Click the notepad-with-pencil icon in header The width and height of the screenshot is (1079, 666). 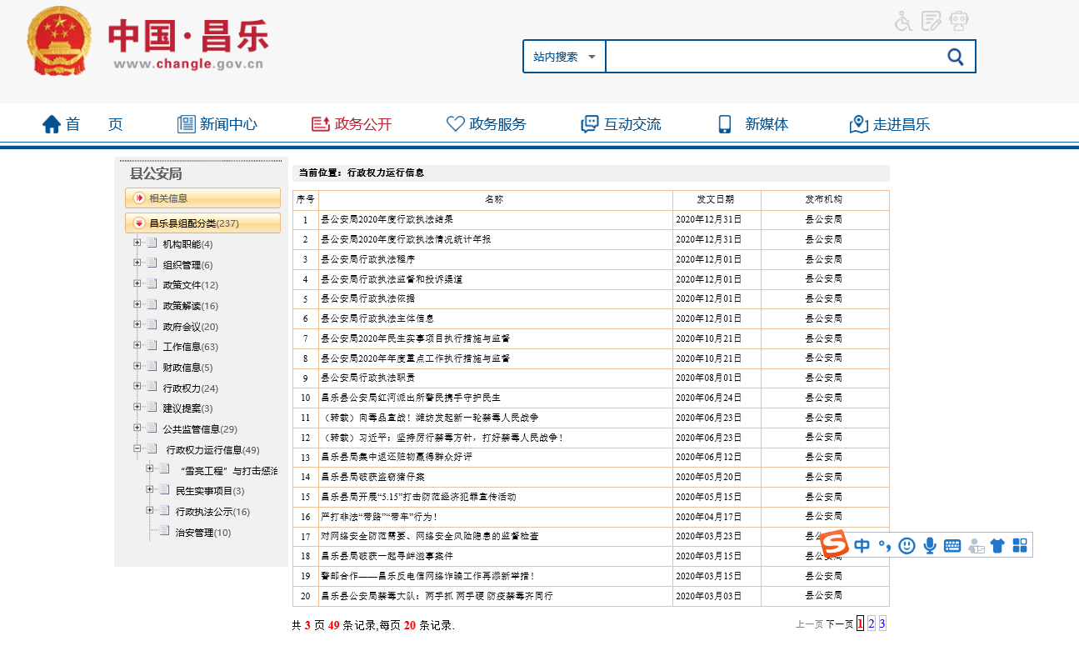pos(932,21)
